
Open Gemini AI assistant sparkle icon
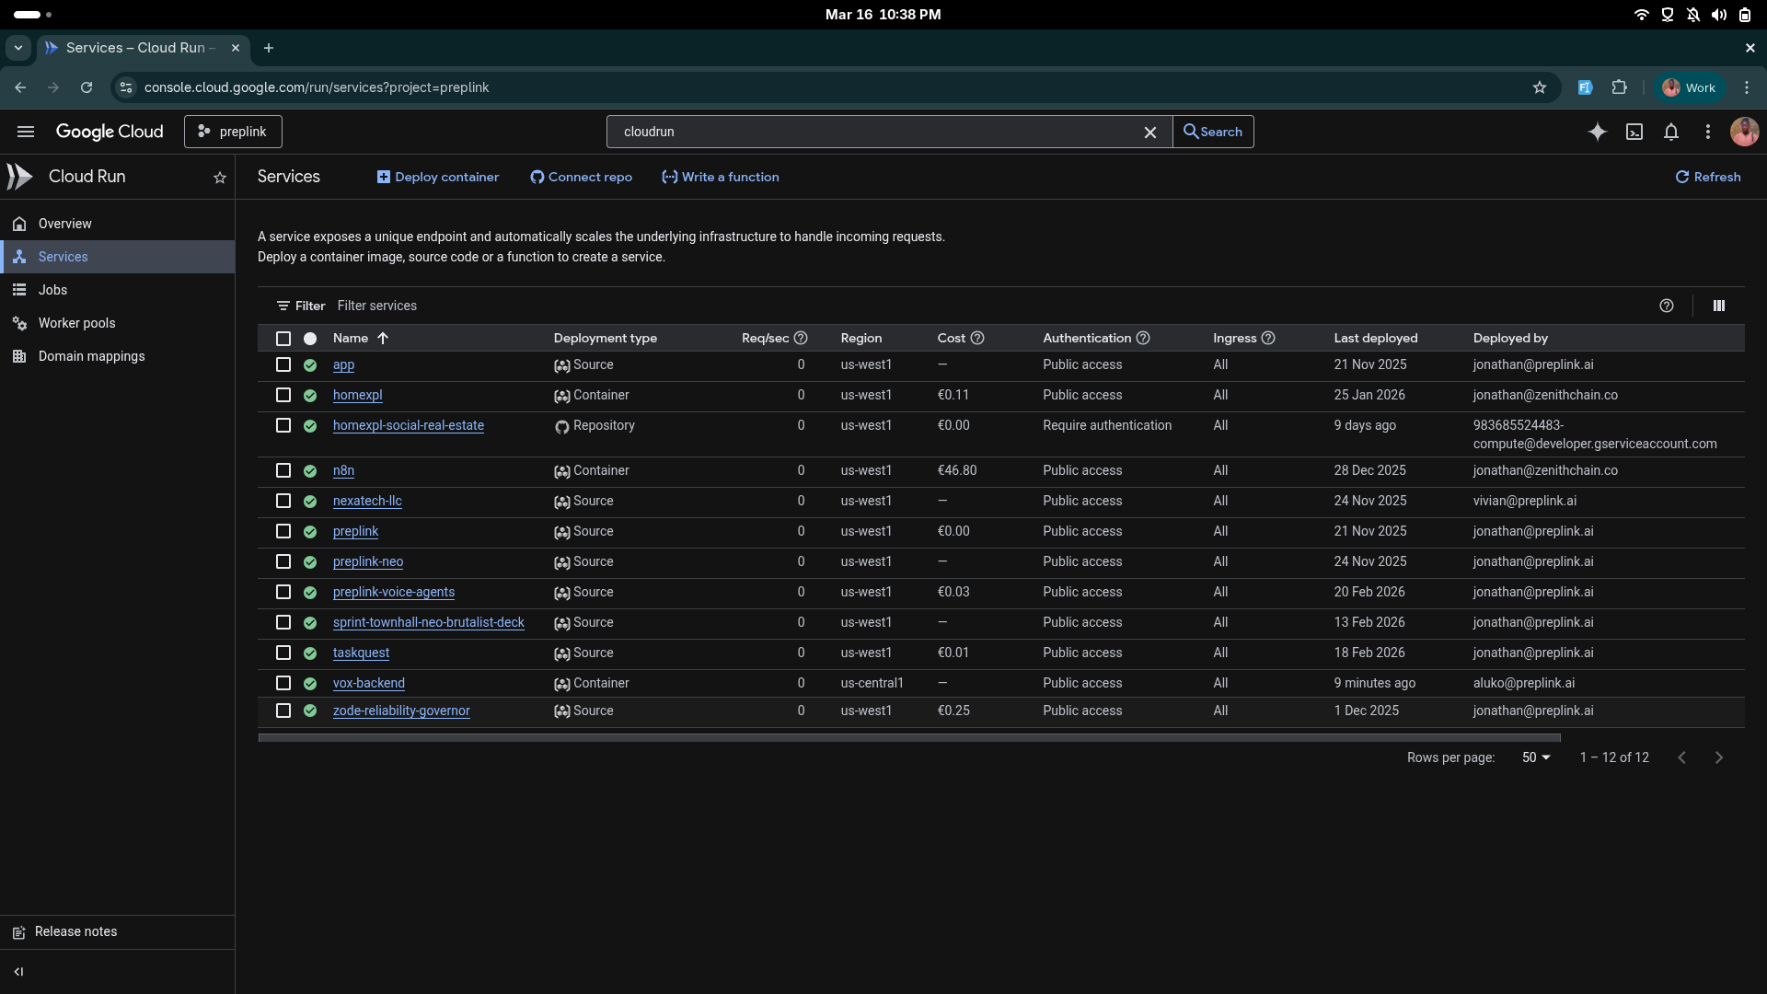[x=1598, y=132]
